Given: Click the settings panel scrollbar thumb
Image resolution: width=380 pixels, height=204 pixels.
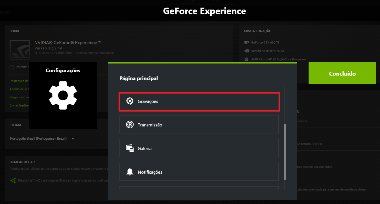Looking at the screenshot, I should click(x=285, y=151).
